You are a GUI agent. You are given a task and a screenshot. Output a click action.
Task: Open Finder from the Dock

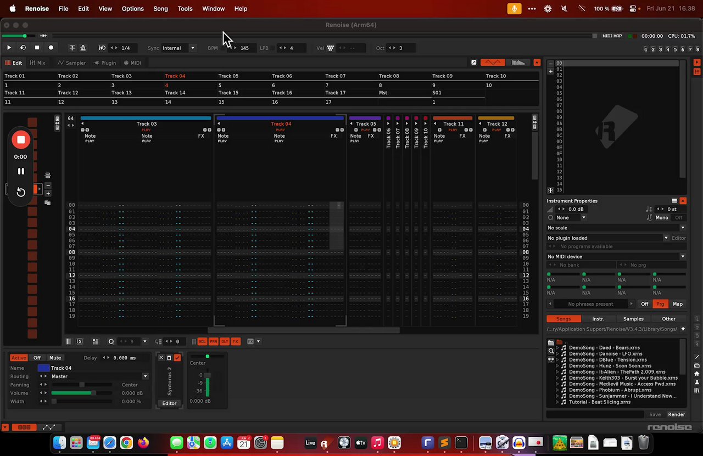coord(59,442)
